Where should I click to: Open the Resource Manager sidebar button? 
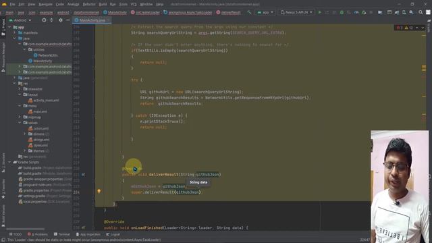click(x=3, y=57)
